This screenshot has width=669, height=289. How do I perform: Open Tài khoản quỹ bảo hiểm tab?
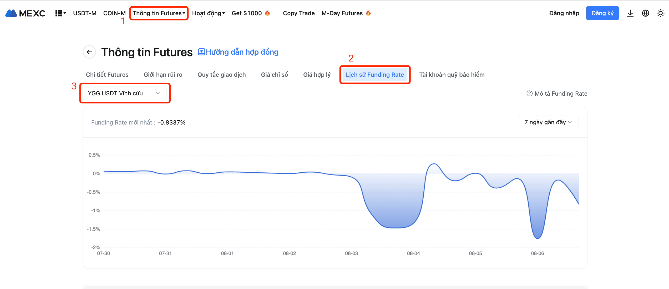tap(452, 75)
